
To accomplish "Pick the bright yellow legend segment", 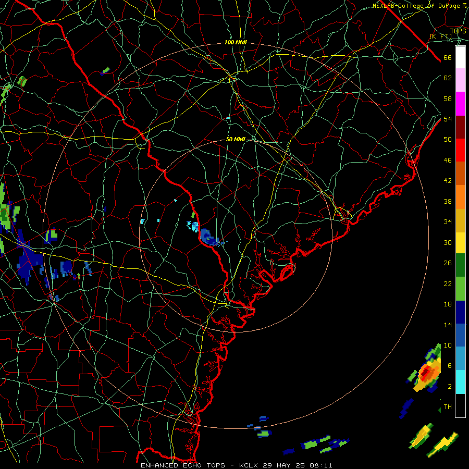I will (x=460, y=242).
